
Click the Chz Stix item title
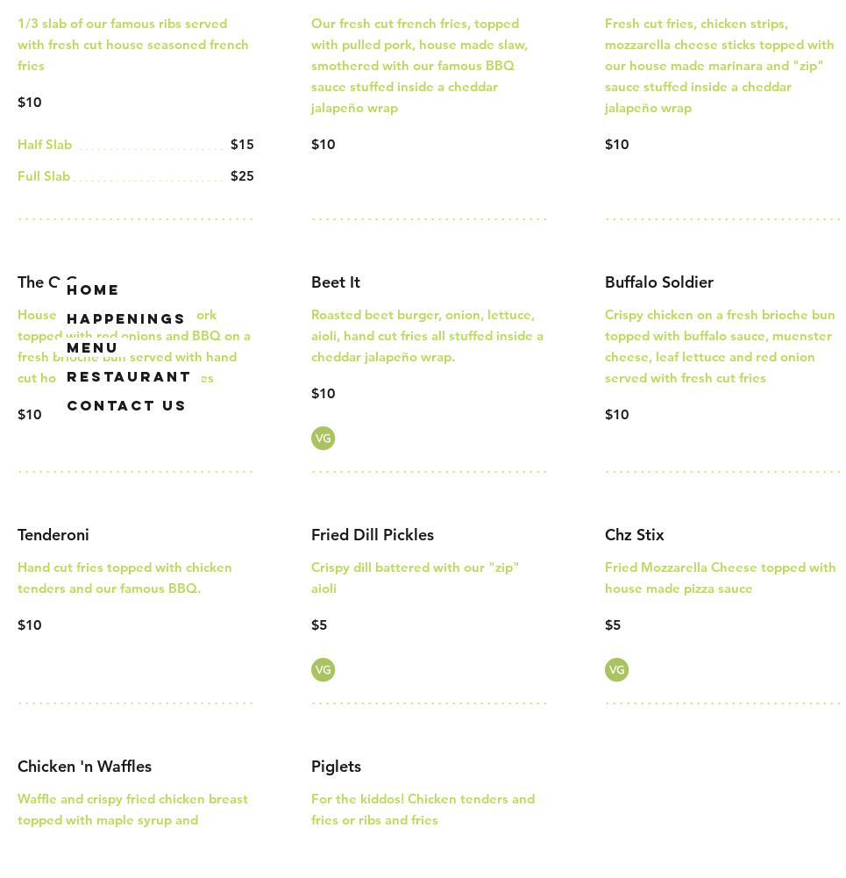click(635, 535)
